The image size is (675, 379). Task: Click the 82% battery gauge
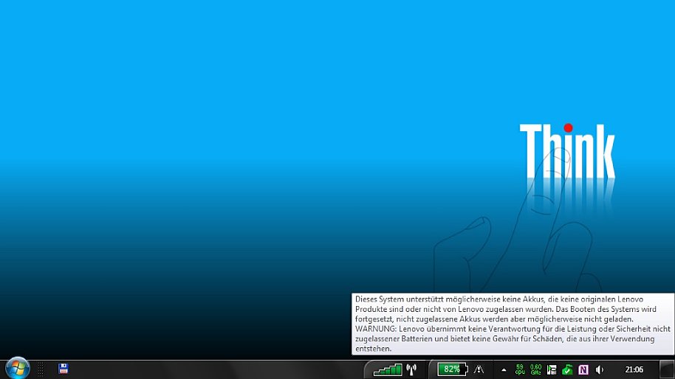pos(451,369)
